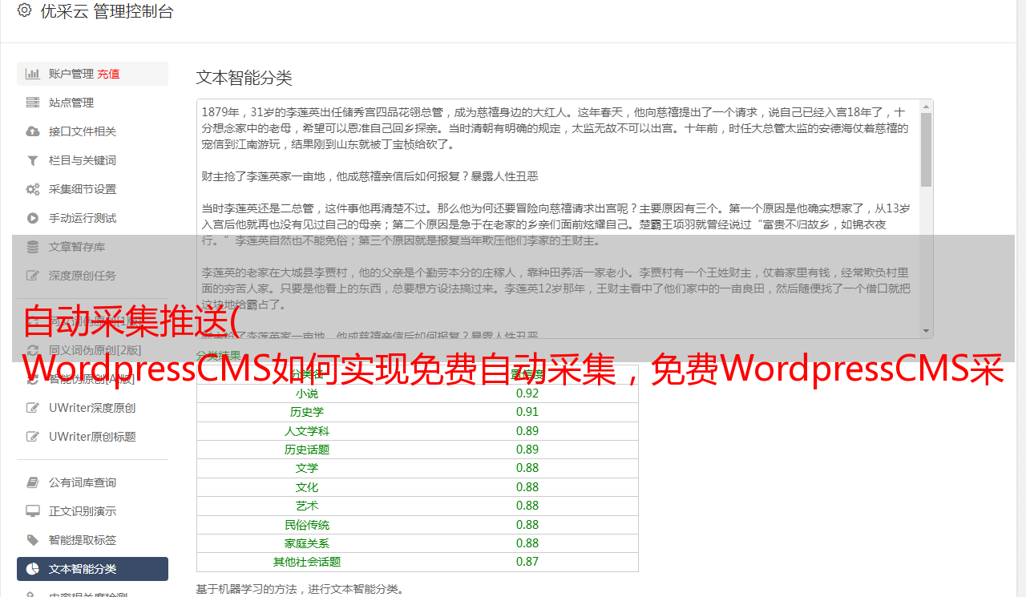Click the tag icon for 智能提取标签
This screenshot has height=597, width=1026.
(x=33, y=540)
